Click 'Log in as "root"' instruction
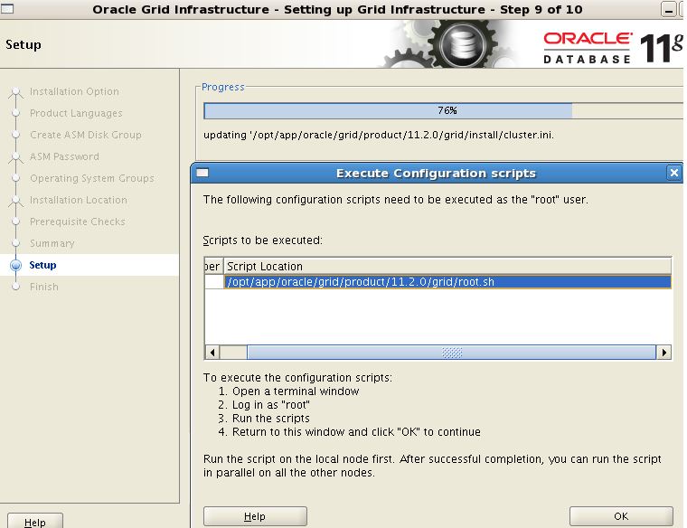The width and height of the screenshot is (687, 528). click(x=271, y=405)
